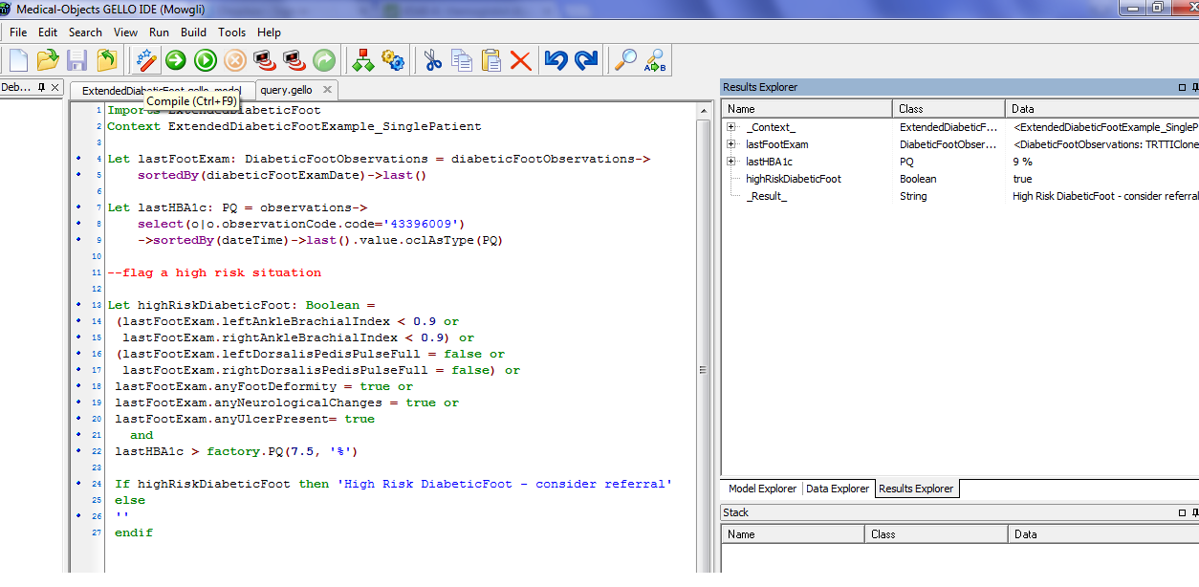Click the Class column header in Results Explorer
The image size is (1199, 587).
pos(949,109)
